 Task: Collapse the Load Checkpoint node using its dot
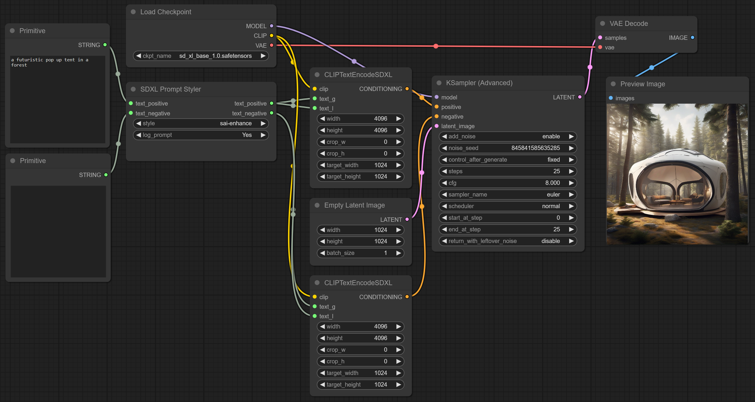pos(133,12)
